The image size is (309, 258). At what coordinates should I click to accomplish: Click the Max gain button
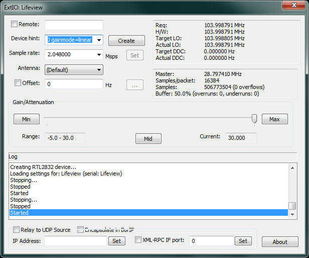click(x=275, y=119)
